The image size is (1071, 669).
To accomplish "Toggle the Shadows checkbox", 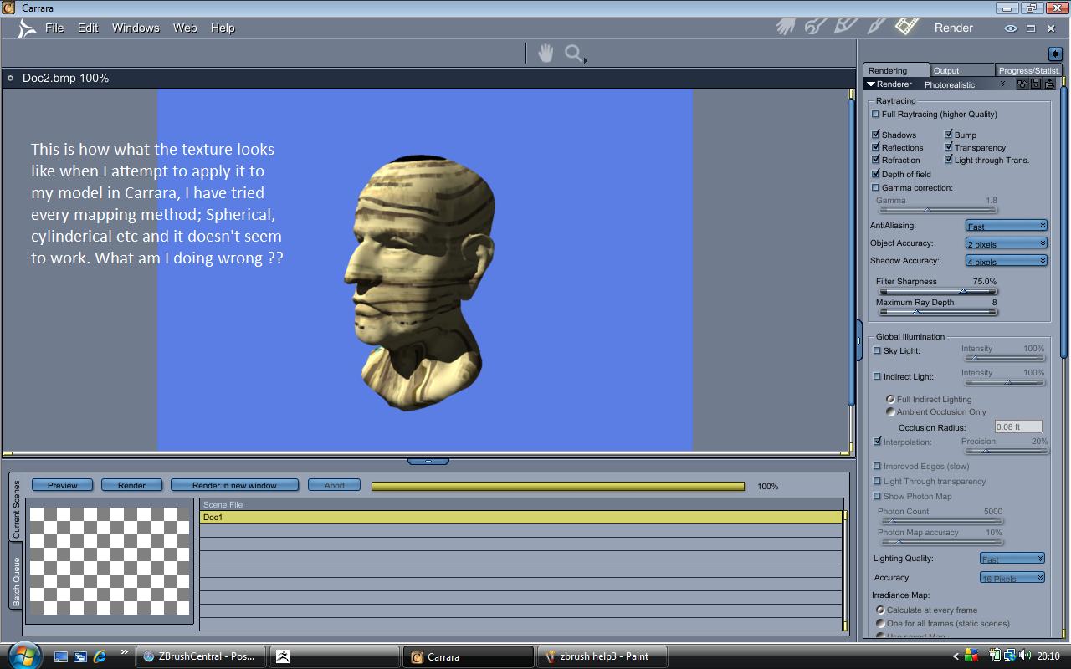I will pyautogui.click(x=875, y=135).
